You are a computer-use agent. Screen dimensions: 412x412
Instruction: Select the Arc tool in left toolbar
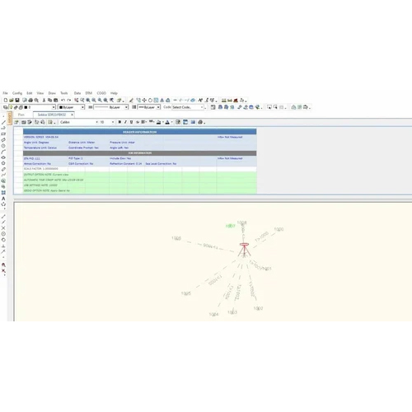tap(3, 152)
